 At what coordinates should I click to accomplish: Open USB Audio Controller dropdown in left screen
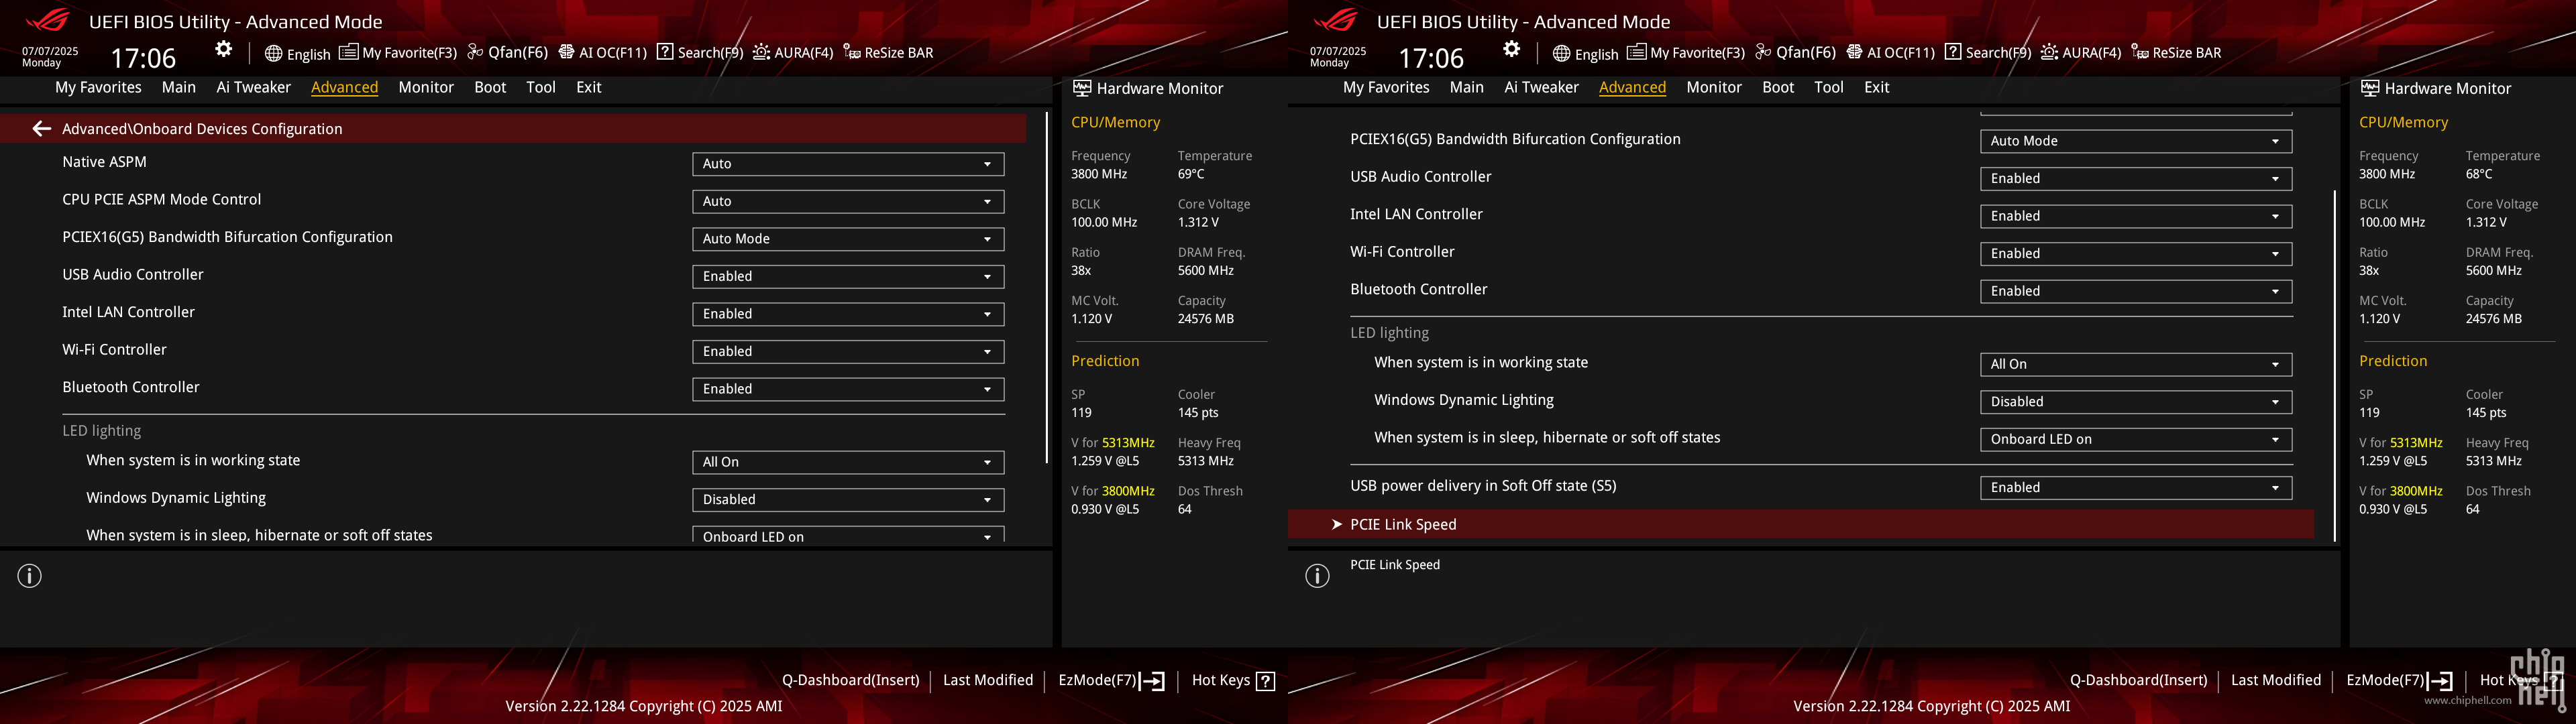coord(848,276)
